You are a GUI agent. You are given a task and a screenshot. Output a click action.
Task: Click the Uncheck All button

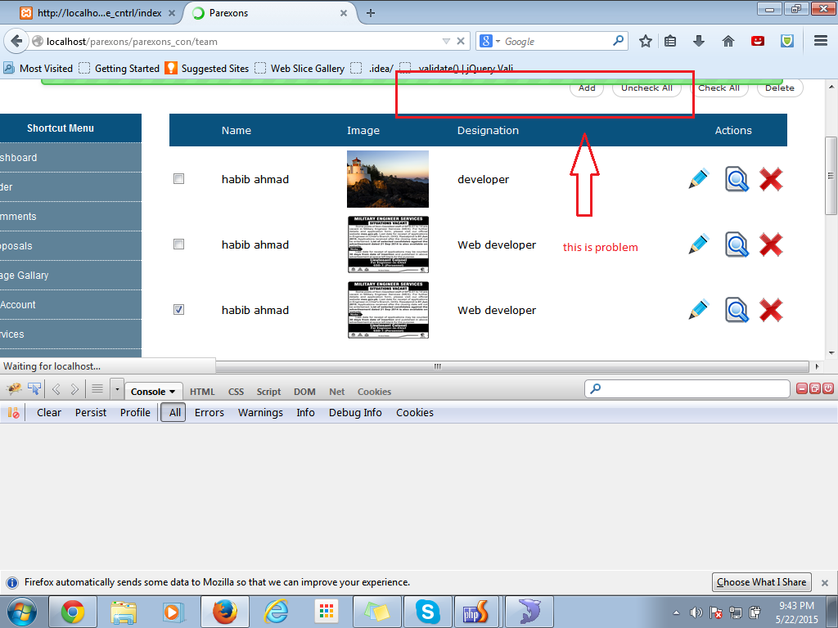pyautogui.click(x=647, y=88)
